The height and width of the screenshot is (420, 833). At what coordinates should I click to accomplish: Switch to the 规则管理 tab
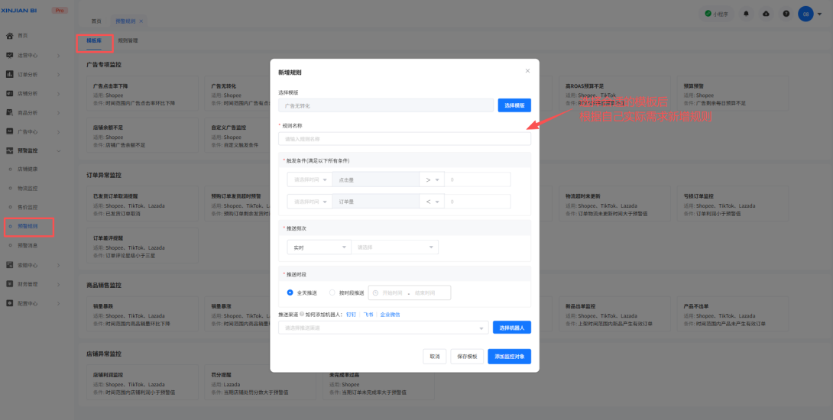[128, 40]
